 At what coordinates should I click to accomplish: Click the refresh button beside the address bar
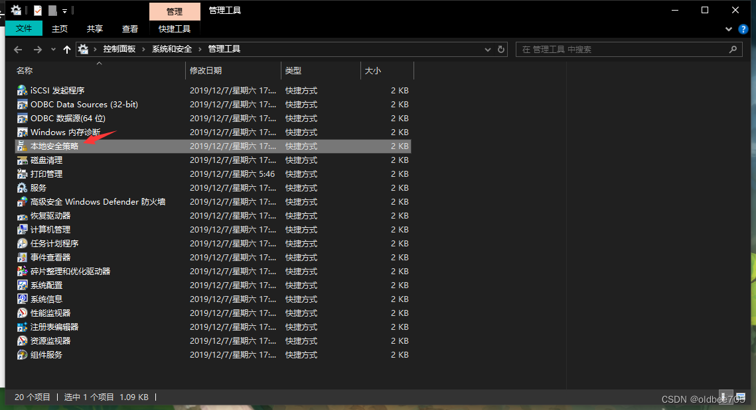(x=502, y=48)
